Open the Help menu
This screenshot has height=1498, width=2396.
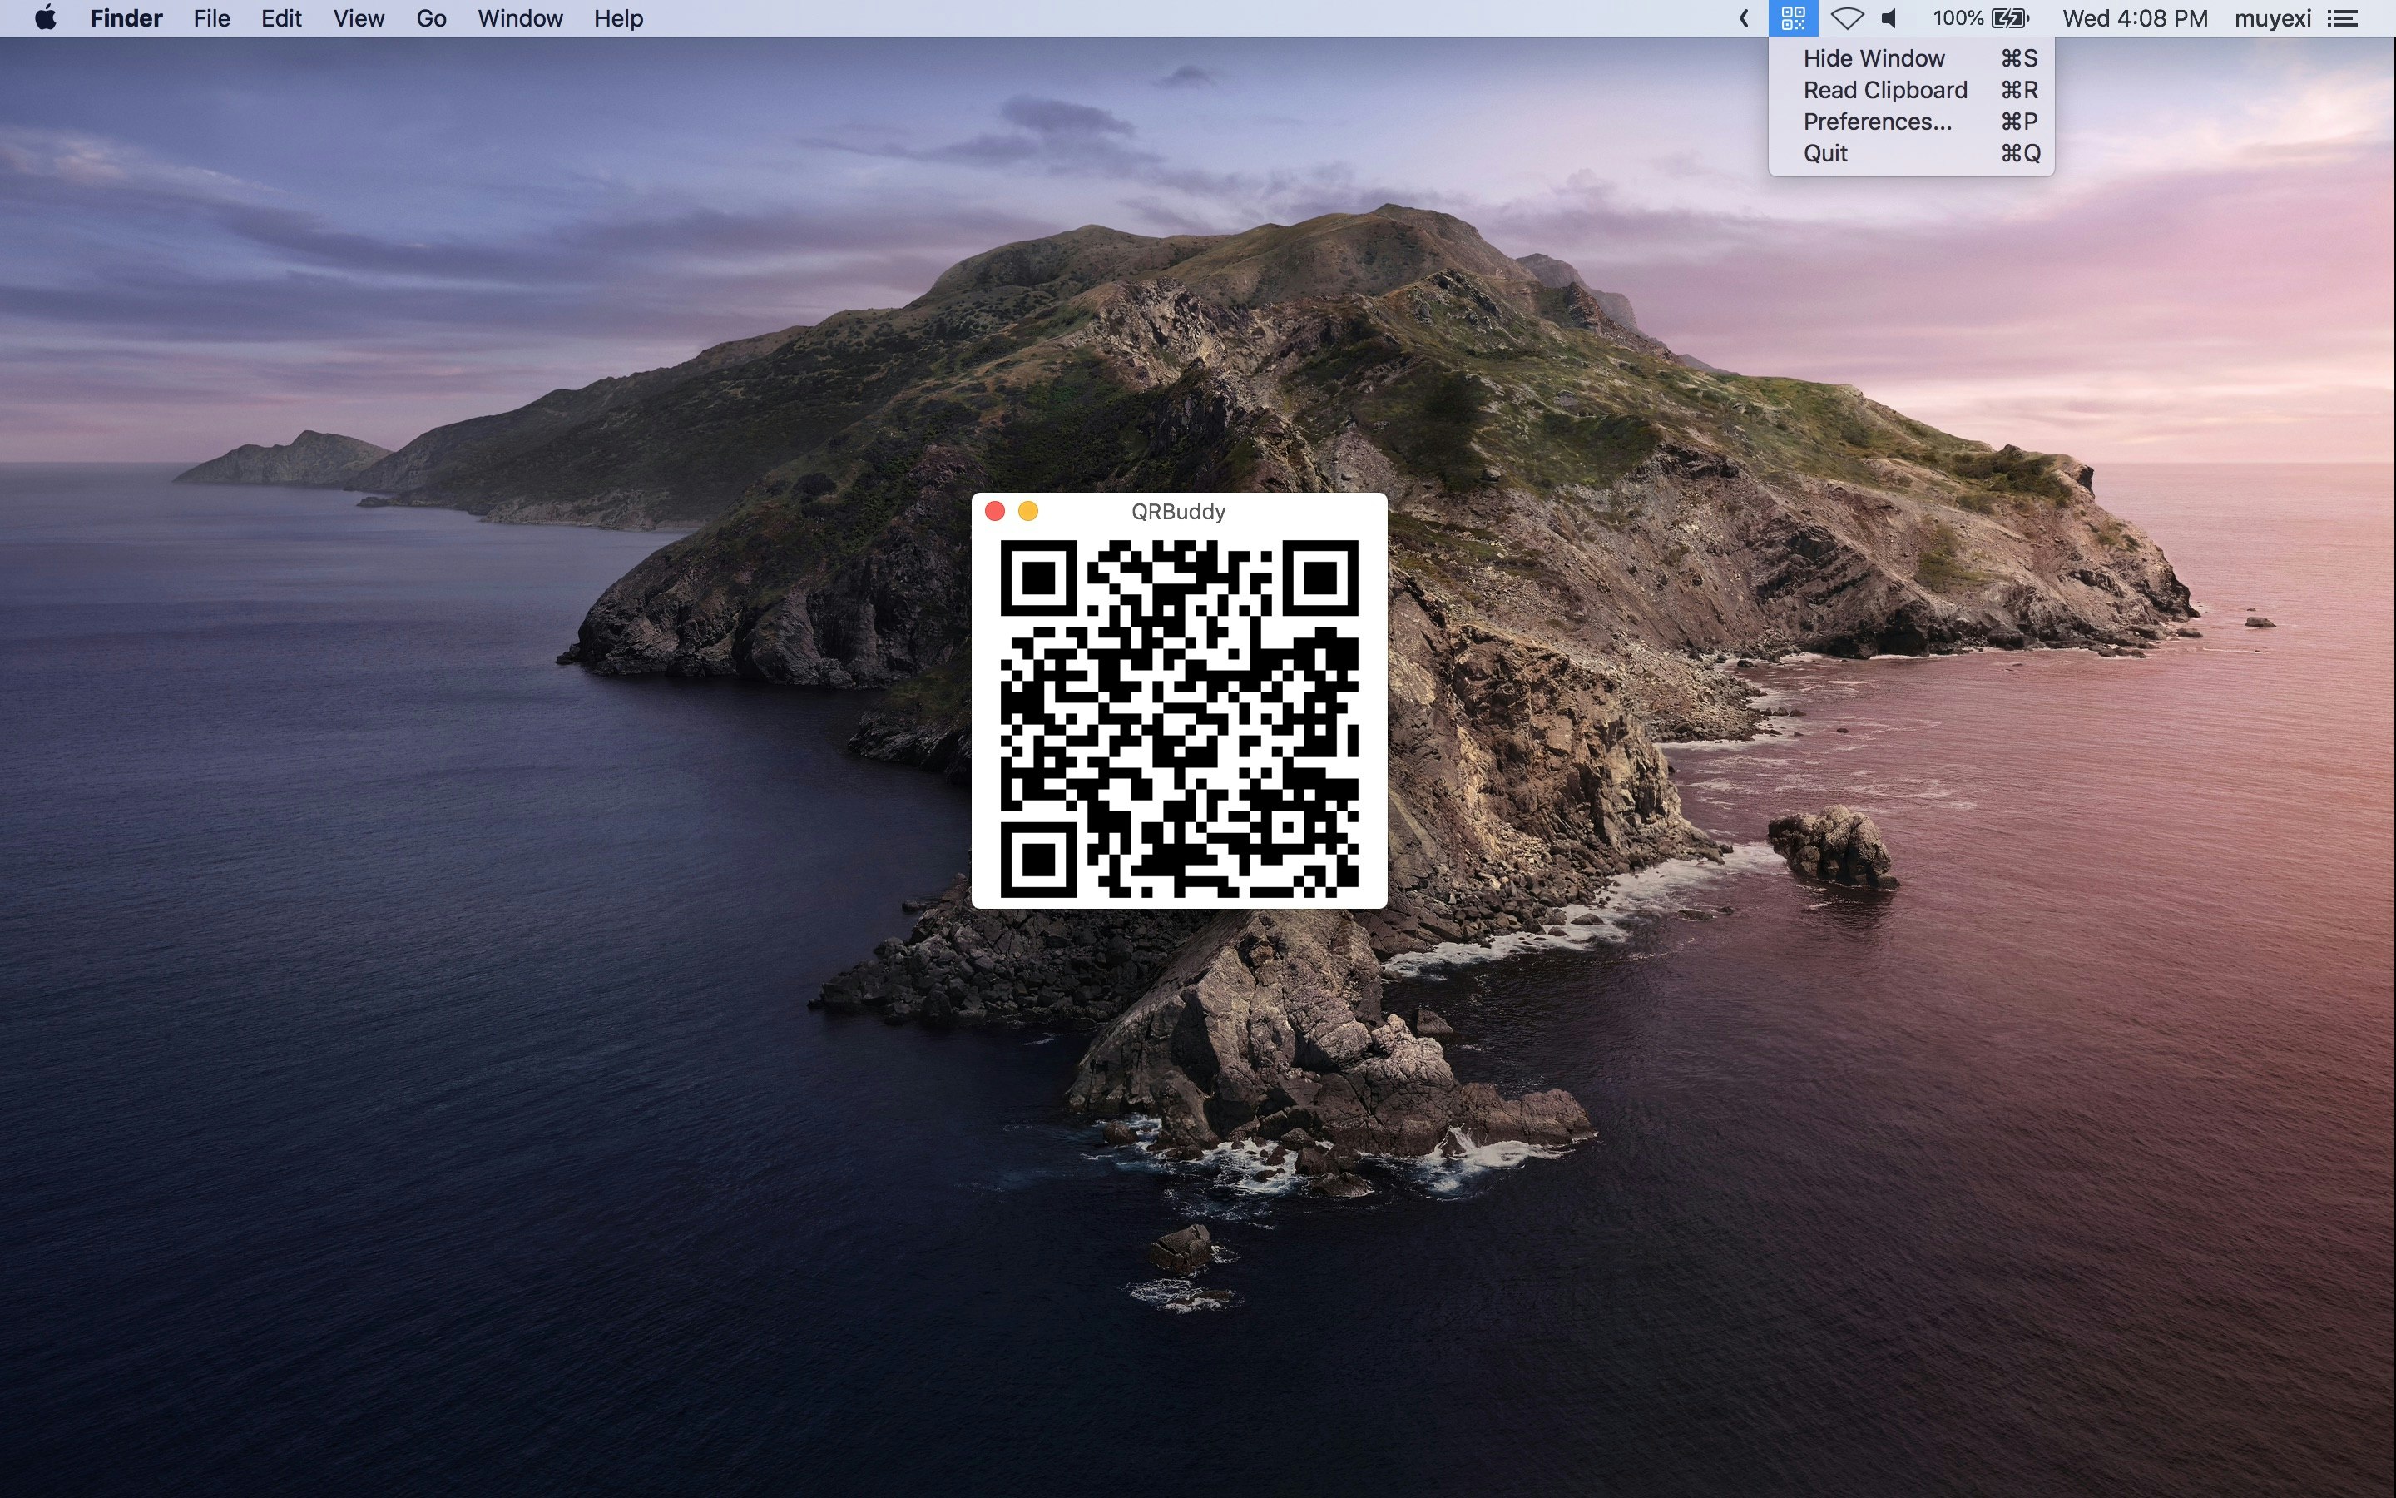[619, 17]
